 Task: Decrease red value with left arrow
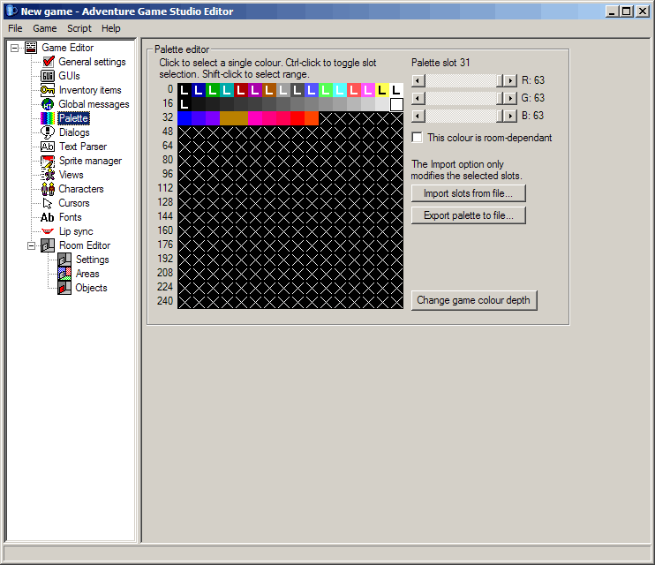click(x=418, y=80)
